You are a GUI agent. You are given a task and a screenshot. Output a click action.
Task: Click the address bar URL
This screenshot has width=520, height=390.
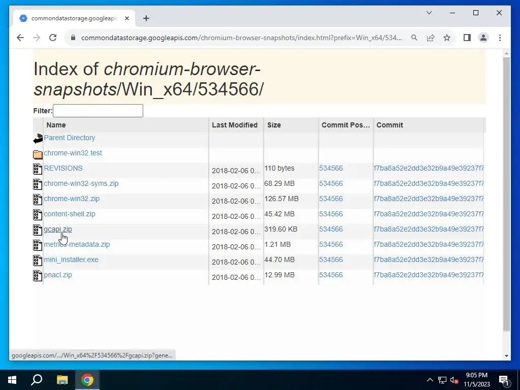click(x=241, y=38)
